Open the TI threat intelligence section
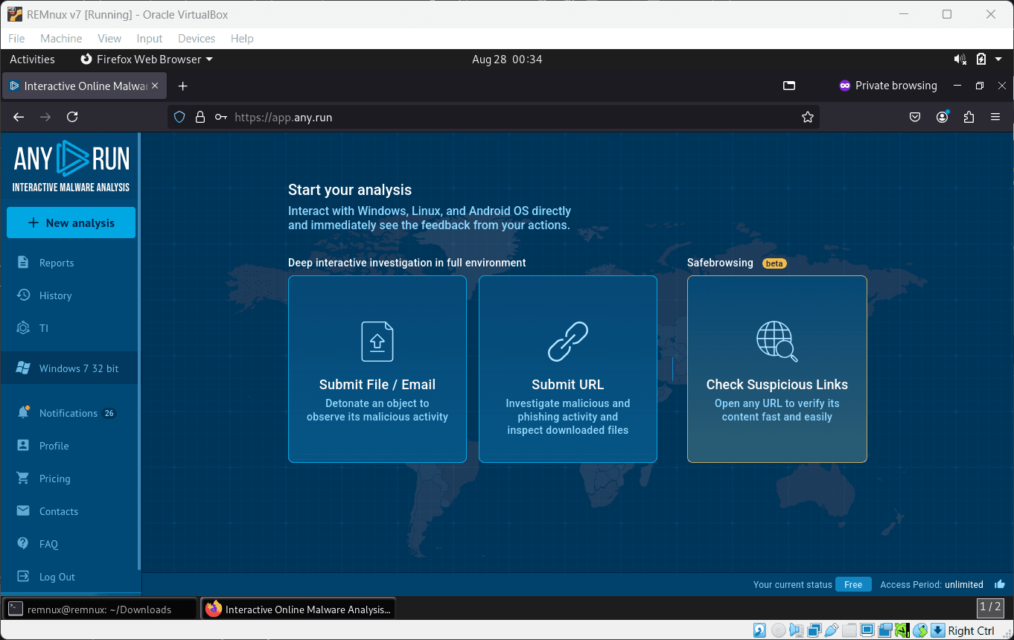Viewport: 1014px width, 640px height. coord(70,328)
